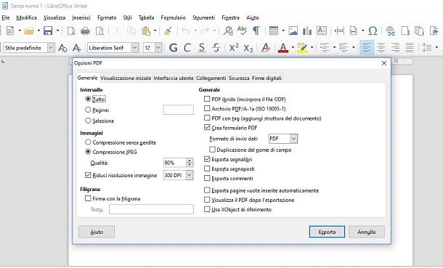Open the Liberation Serif font dropdown
Viewport: 443px width, 268px height.
135,48
